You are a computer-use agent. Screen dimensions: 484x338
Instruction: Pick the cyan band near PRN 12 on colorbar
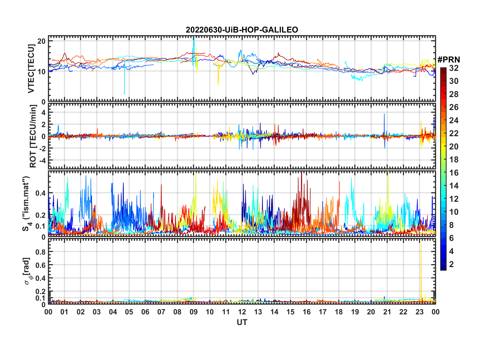click(x=443, y=199)
